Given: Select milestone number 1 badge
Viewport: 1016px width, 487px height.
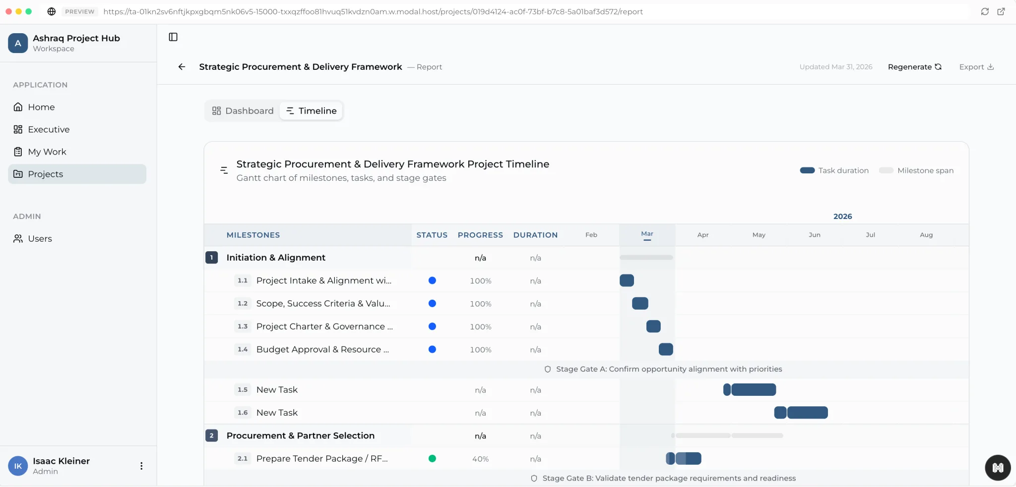Looking at the screenshot, I should coord(212,258).
